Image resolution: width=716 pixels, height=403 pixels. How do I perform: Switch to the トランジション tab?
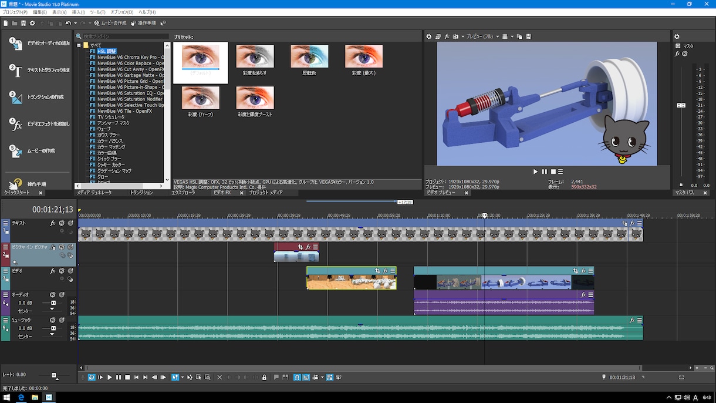point(141,193)
